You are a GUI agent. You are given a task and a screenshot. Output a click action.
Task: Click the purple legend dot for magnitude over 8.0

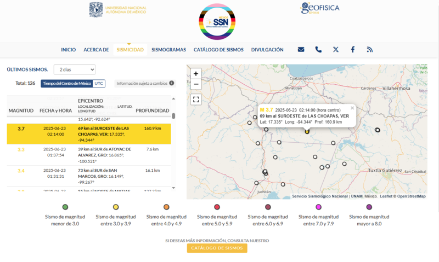coord(369,207)
